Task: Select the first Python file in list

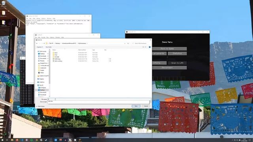Action: pos(57,59)
